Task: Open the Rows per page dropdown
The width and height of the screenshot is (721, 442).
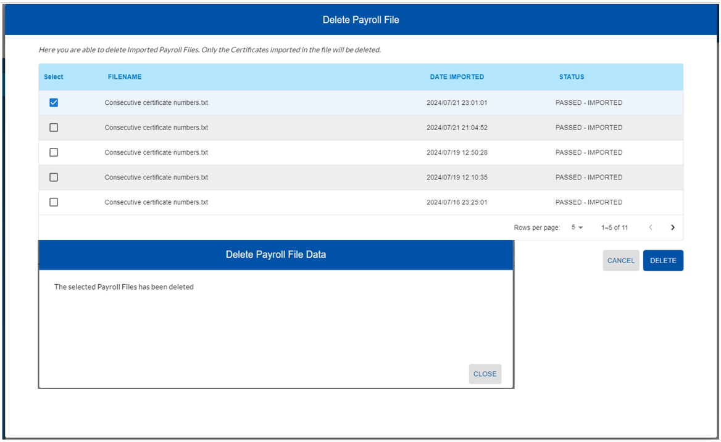Action: click(x=577, y=227)
